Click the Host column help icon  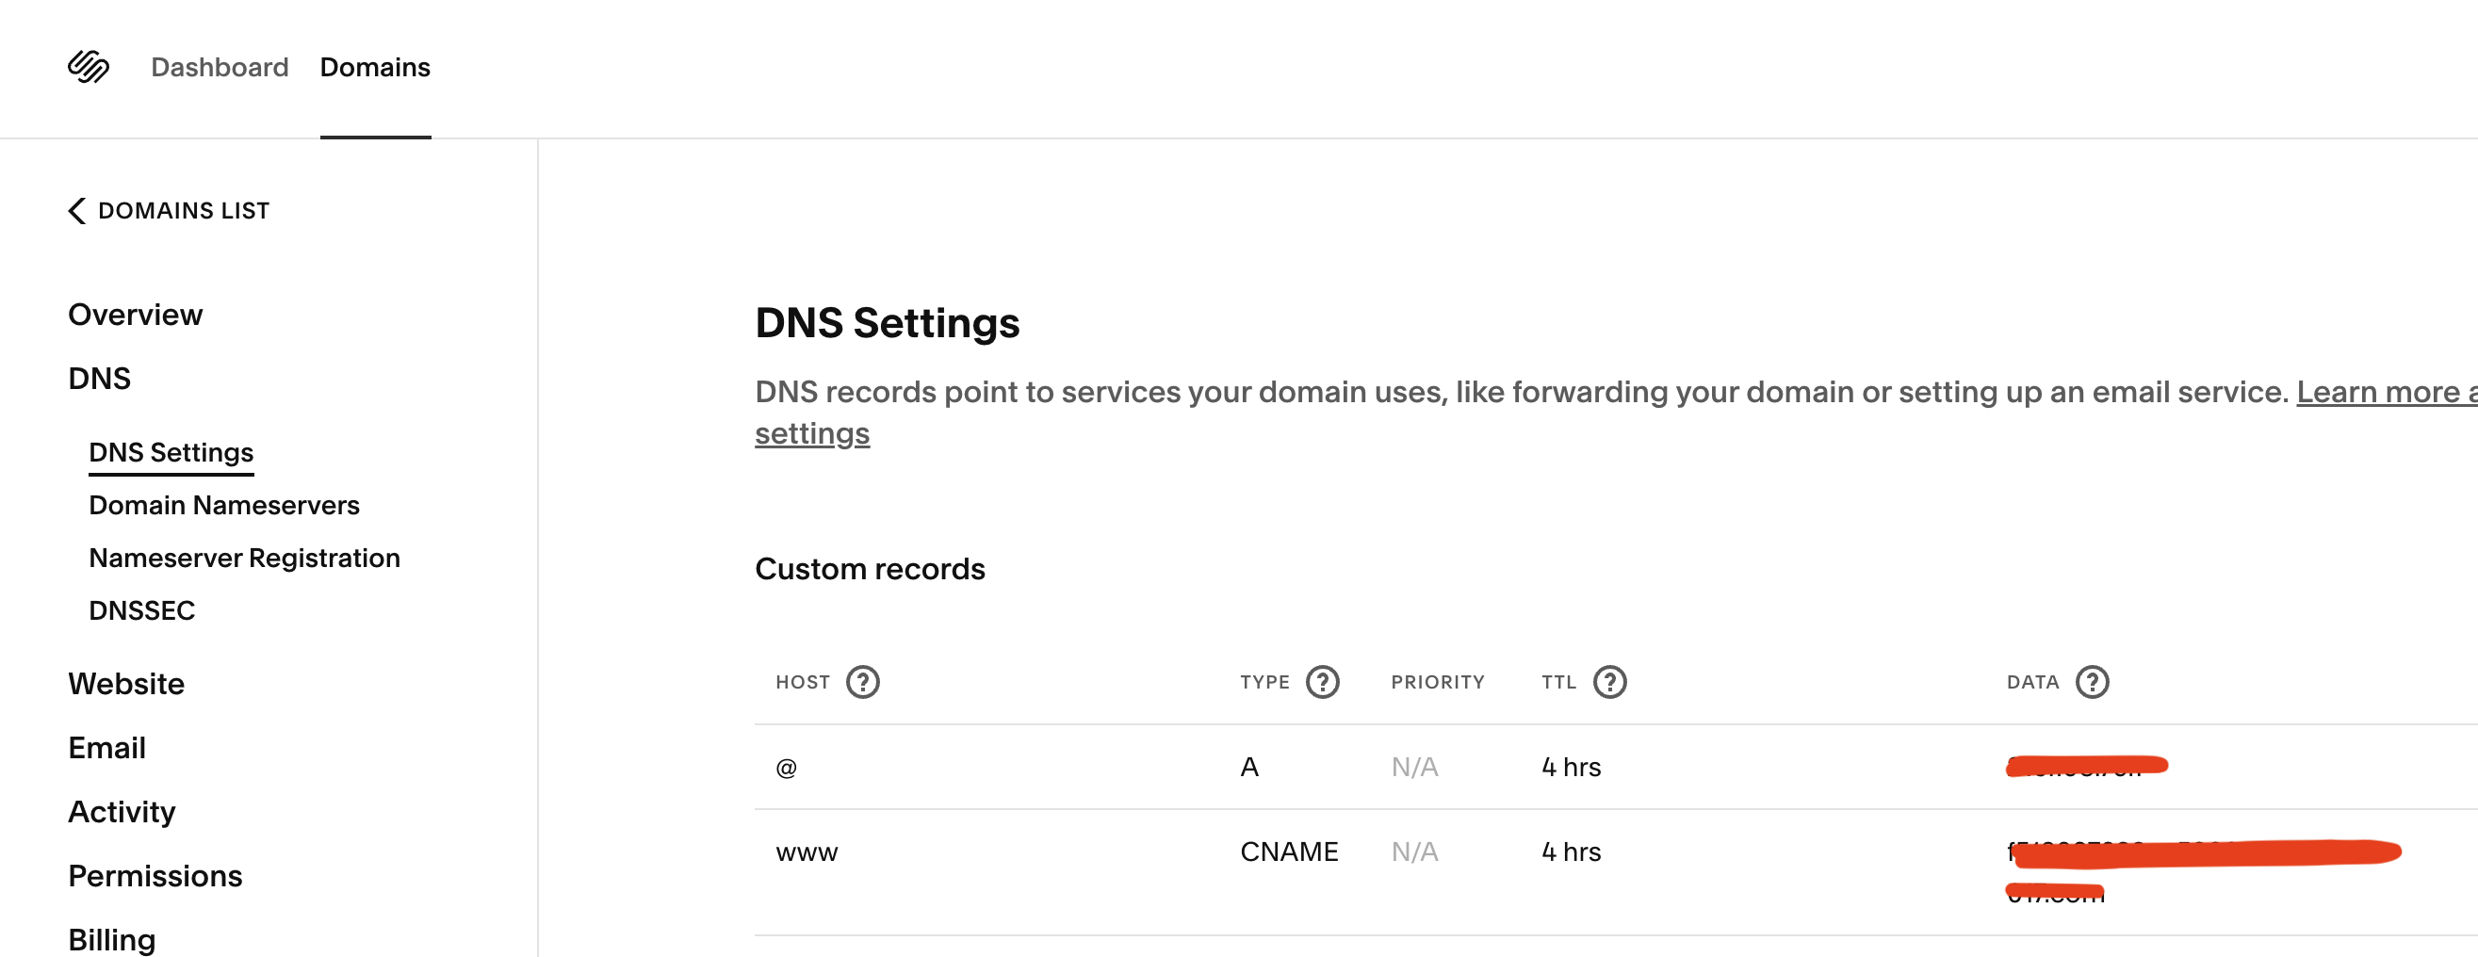tap(863, 682)
